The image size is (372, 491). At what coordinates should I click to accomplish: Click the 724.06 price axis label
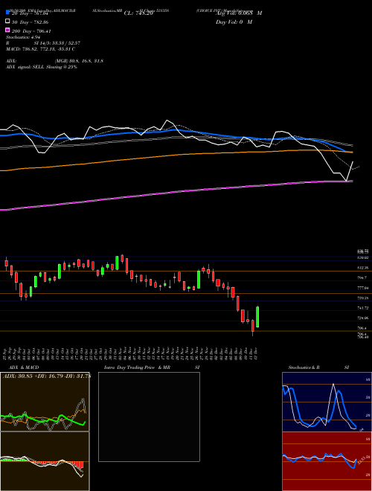point(363,318)
